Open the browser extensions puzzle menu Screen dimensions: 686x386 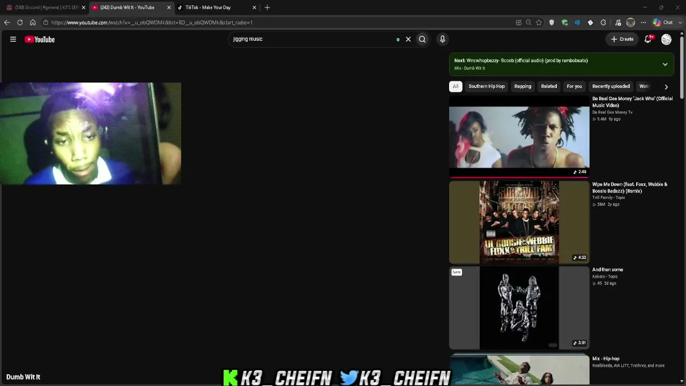[x=603, y=23]
